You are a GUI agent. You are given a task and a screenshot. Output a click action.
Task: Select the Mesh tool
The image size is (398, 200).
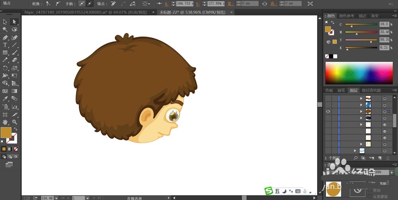coord(5,91)
